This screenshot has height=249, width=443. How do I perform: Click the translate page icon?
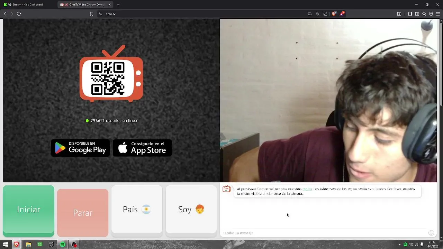317,14
